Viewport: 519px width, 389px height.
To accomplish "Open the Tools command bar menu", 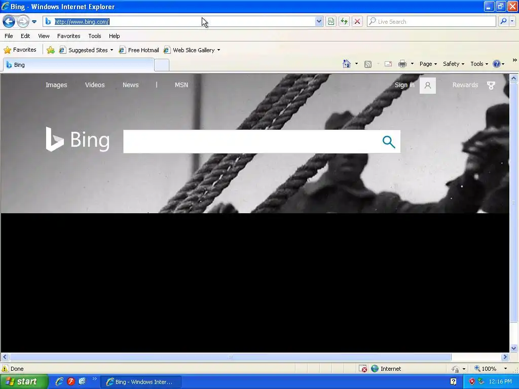I will [x=479, y=64].
